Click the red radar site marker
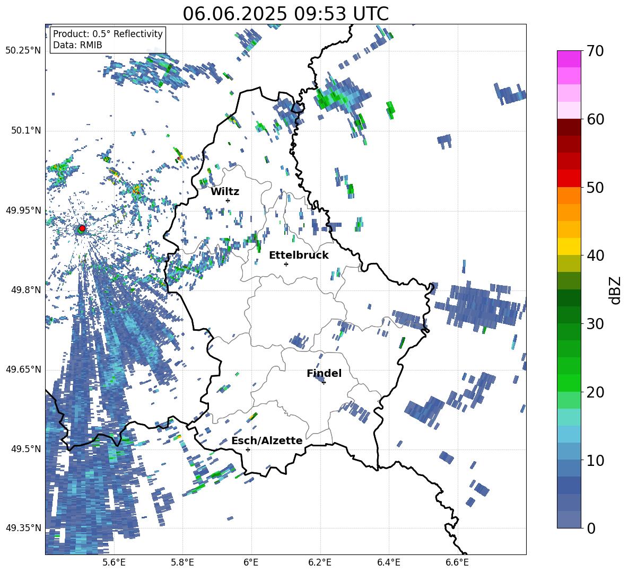628x573 pixels. click(82, 228)
